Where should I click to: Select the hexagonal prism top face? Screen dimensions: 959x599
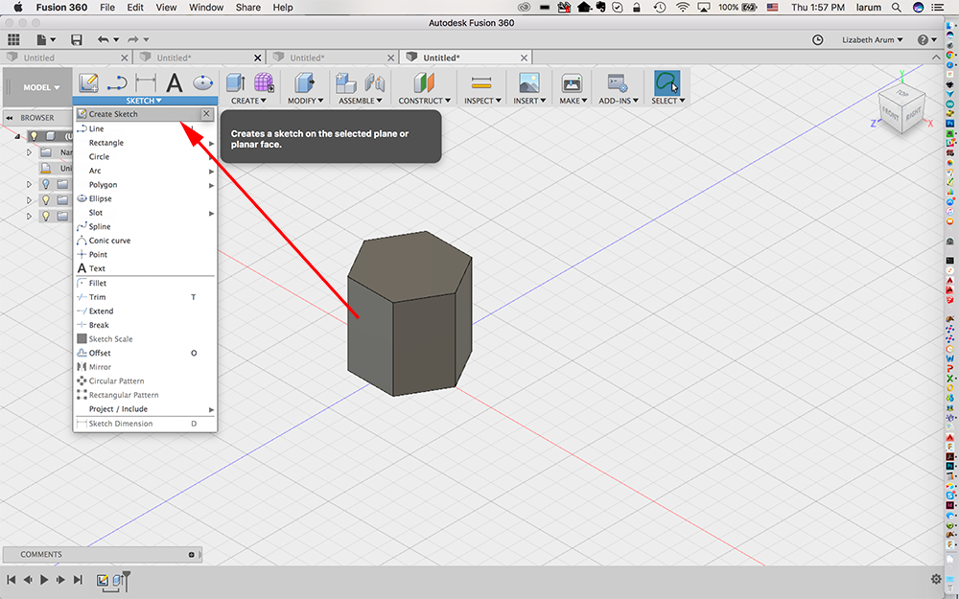tap(411, 265)
